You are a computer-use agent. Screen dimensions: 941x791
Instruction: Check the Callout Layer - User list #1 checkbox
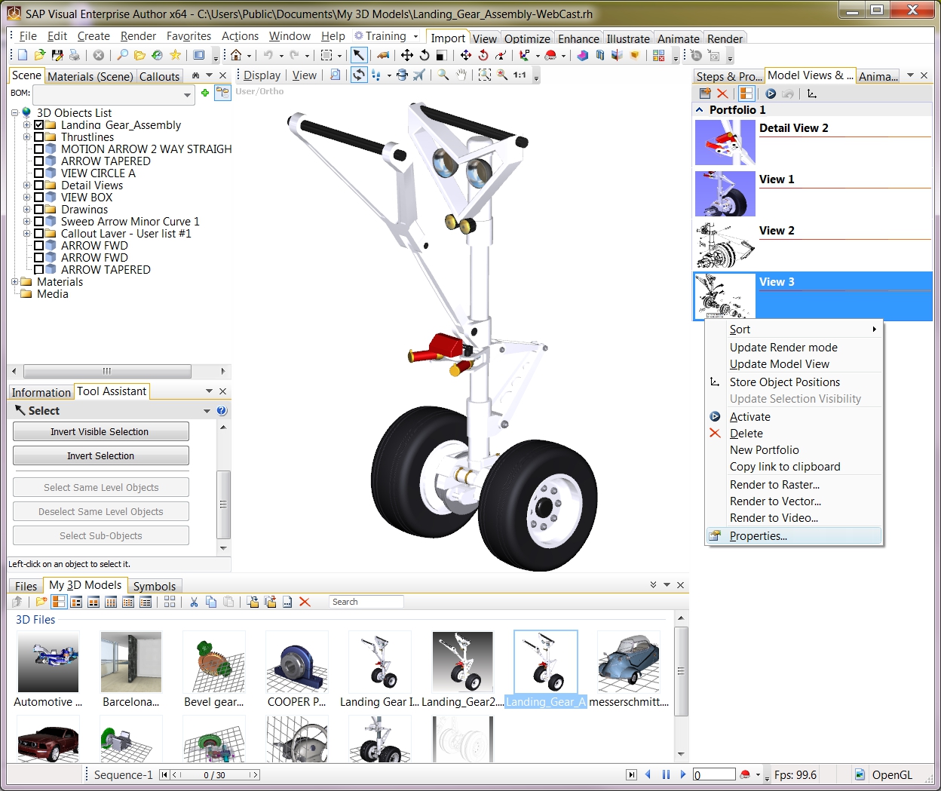(38, 234)
